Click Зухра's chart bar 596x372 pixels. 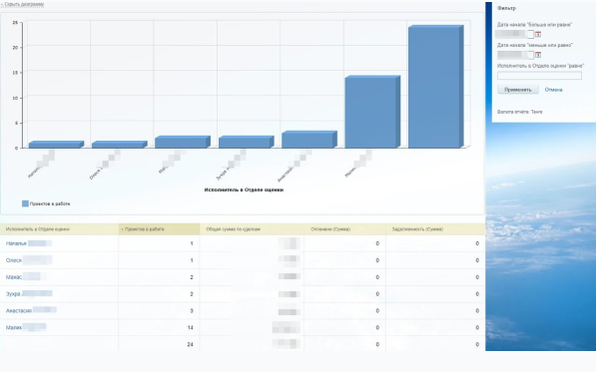[x=246, y=142]
